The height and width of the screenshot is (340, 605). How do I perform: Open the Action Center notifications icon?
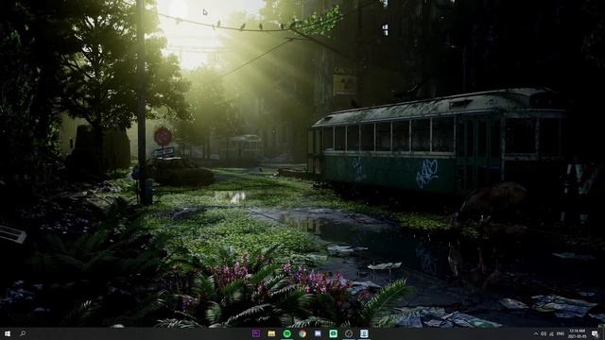[595, 333]
